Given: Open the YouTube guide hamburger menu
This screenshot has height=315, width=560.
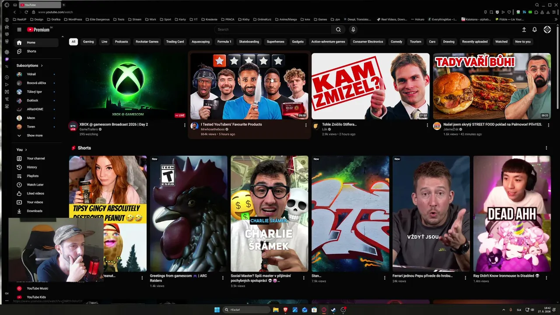Looking at the screenshot, I should pyautogui.click(x=19, y=29).
